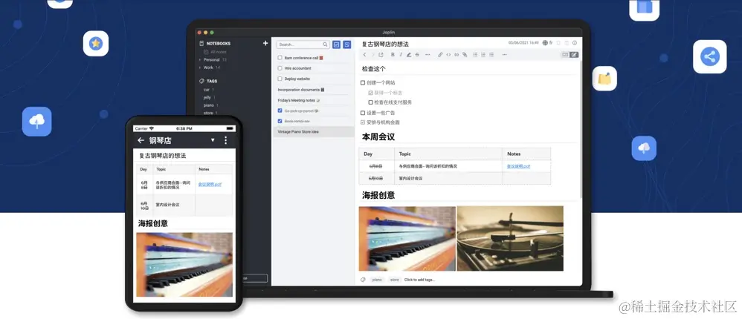Tap the back arrow in the phone app
The width and height of the screenshot is (742, 319).
pos(141,140)
